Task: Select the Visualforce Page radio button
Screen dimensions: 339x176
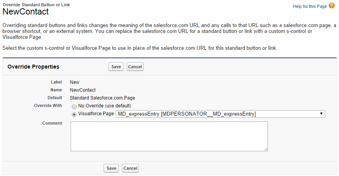Action: tap(74, 114)
